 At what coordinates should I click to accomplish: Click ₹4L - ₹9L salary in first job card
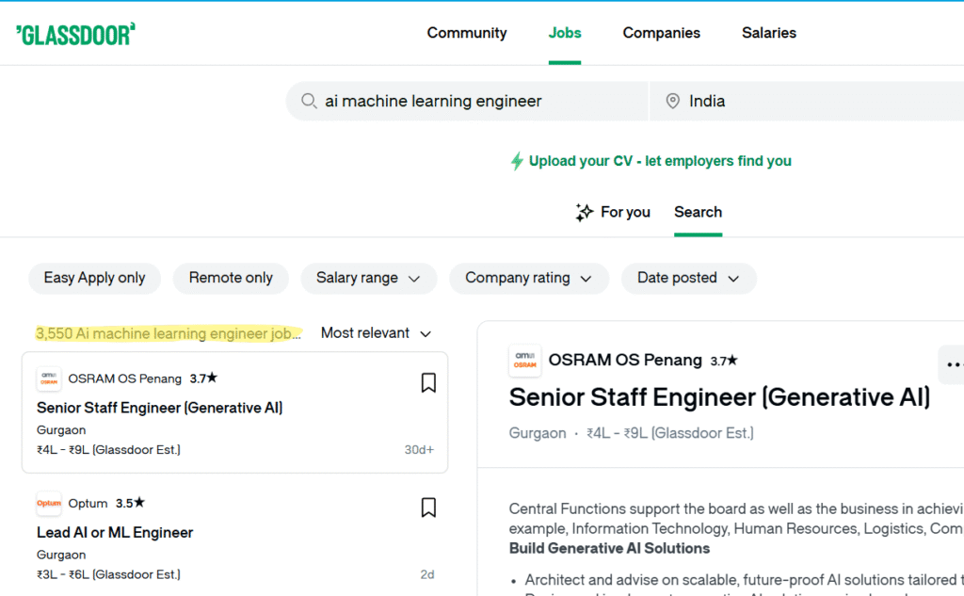pos(108,450)
